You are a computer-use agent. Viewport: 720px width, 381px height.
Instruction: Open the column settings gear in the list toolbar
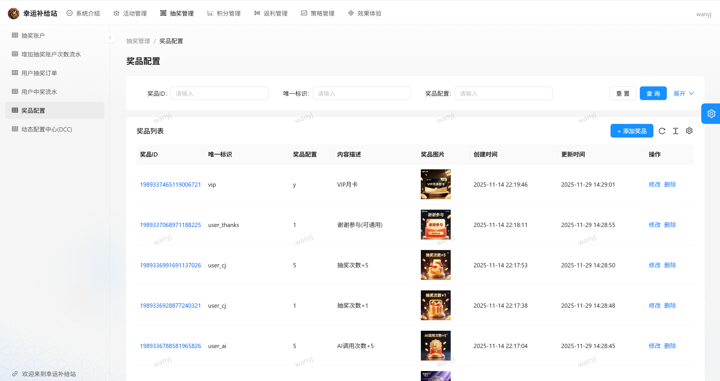pyautogui.click(x=689, y=131)
